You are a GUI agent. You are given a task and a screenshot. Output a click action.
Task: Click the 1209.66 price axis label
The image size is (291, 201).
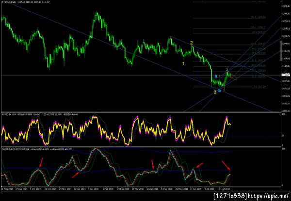(x=286, y=44)
